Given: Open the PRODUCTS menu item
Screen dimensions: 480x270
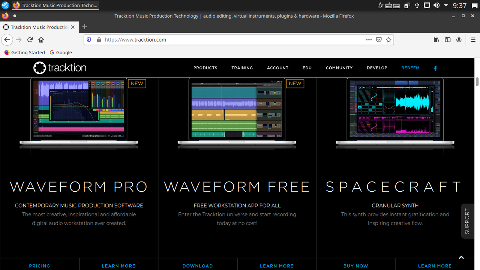Looking at the screenshot, I should [x=205, y=68].
